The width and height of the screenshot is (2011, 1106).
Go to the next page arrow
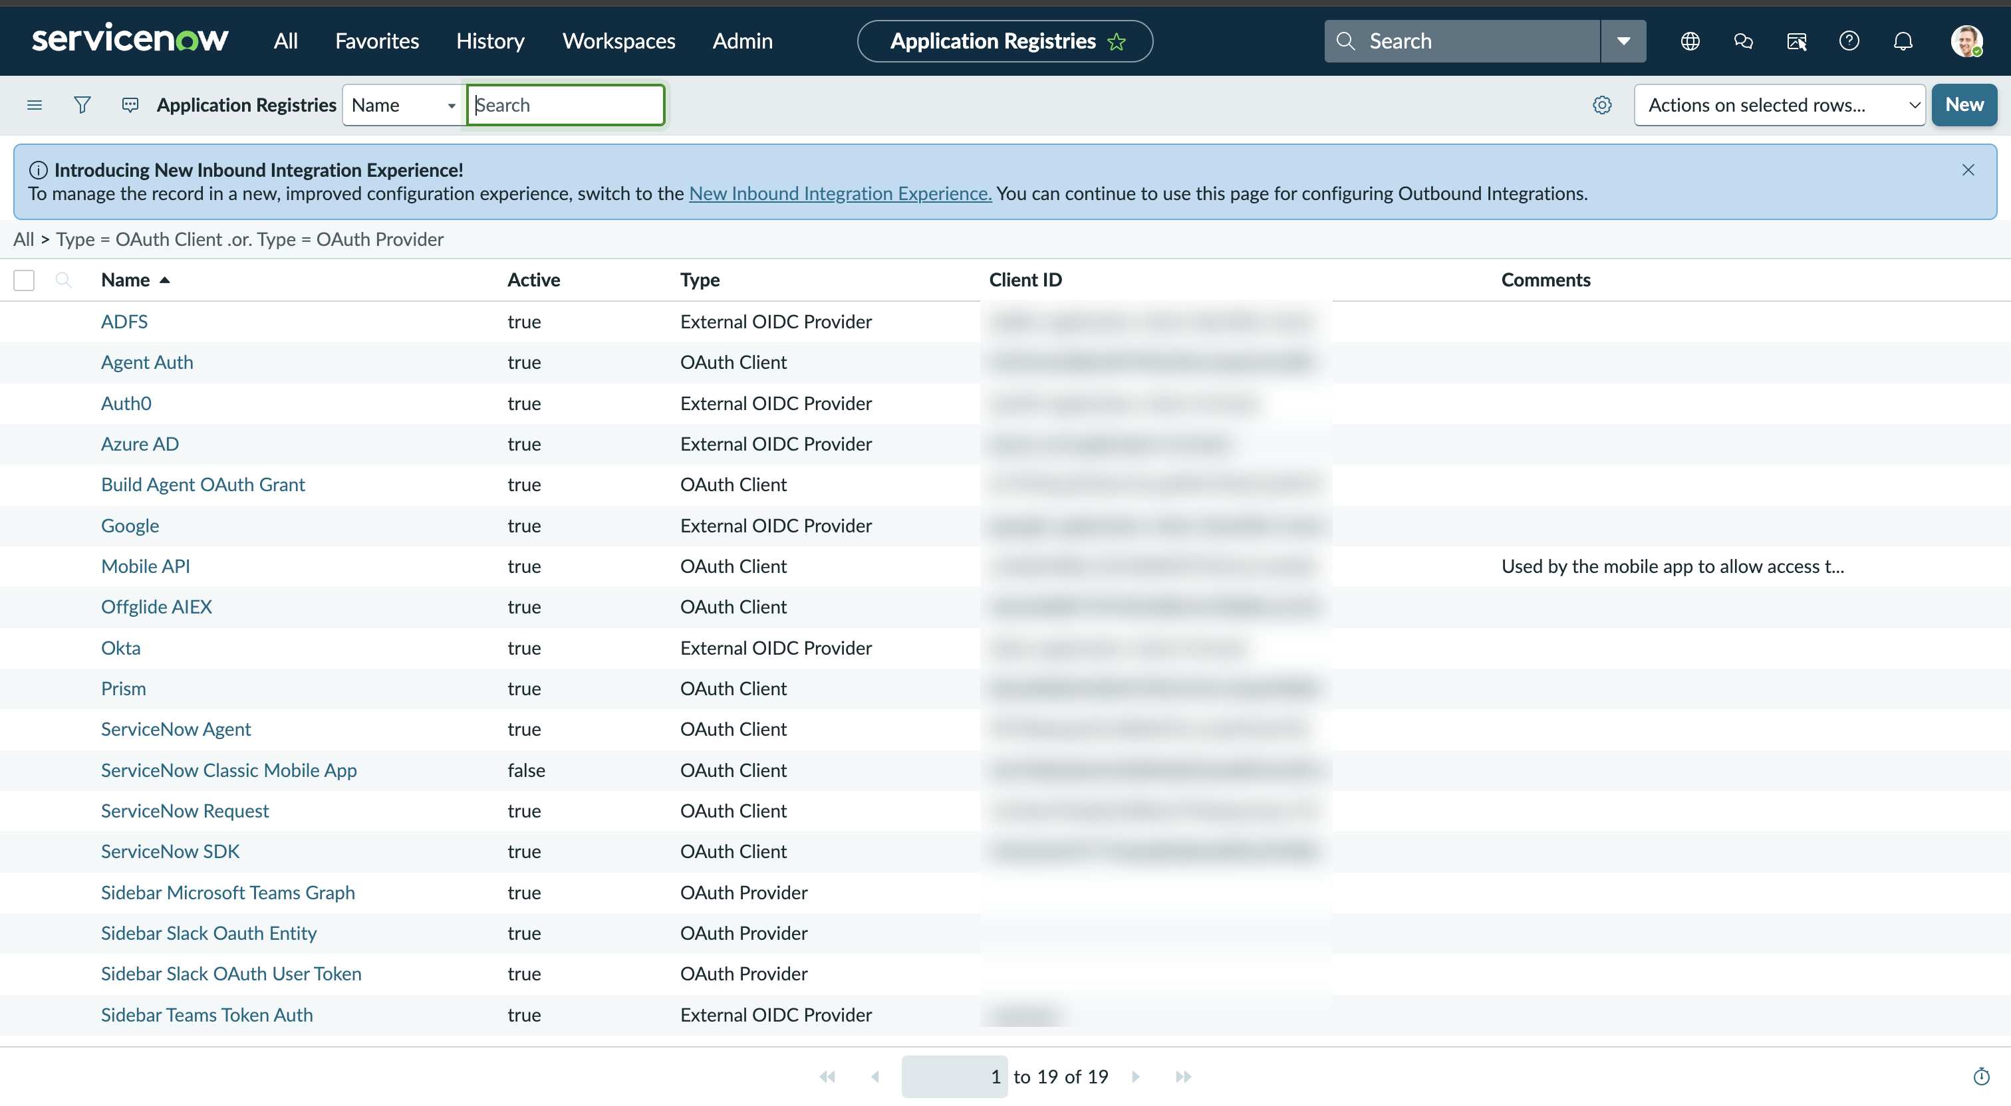tap(1136, 1076)
